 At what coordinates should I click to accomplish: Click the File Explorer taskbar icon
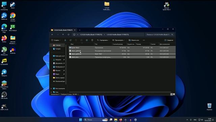[116, 120]
